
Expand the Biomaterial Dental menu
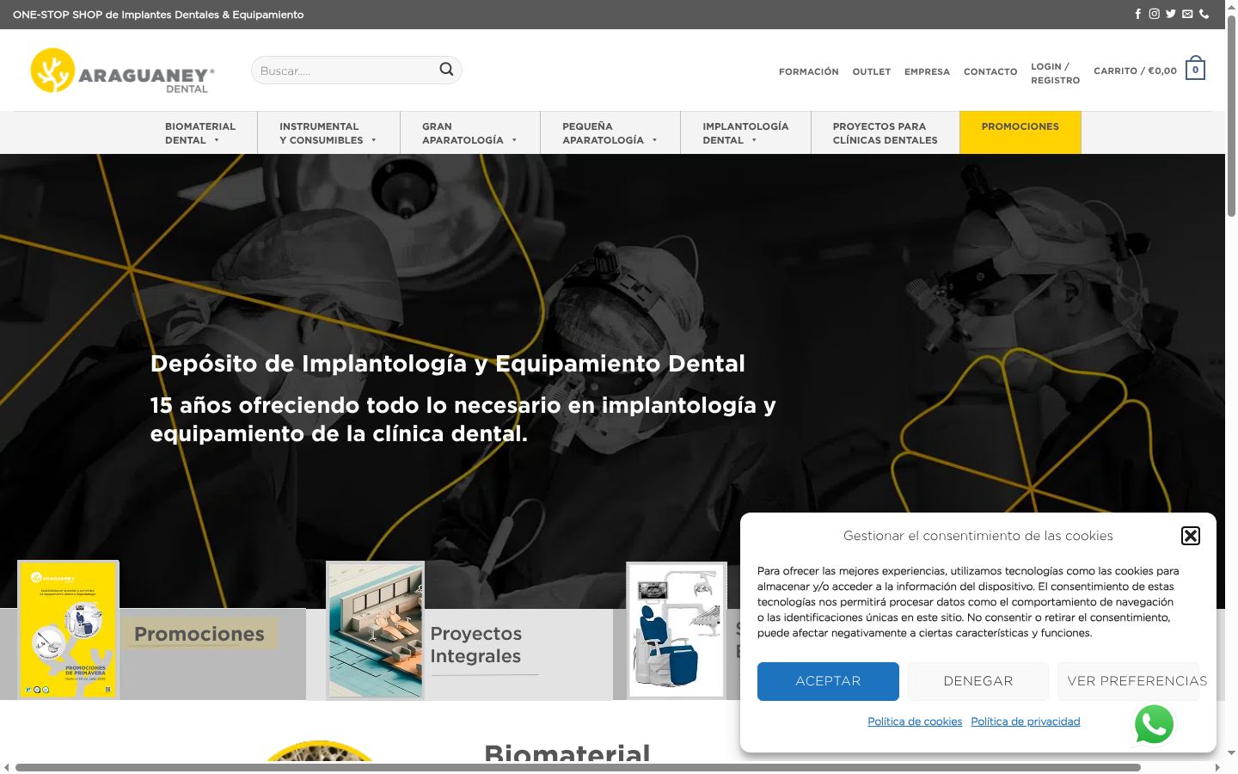point(200,132)
